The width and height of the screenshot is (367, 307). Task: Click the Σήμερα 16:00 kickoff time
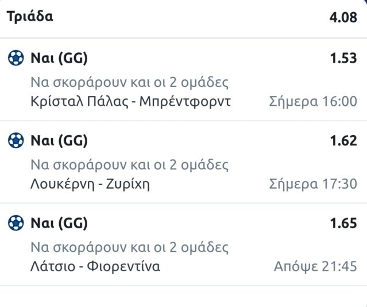click(313, 102)
